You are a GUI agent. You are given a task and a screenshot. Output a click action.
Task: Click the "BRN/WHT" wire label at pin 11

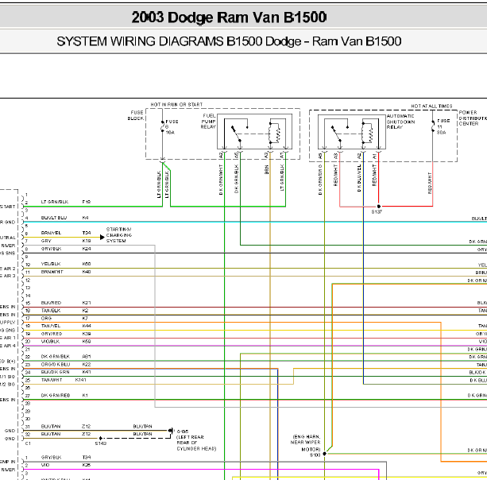pyautogui.click(x=52, y=272)
